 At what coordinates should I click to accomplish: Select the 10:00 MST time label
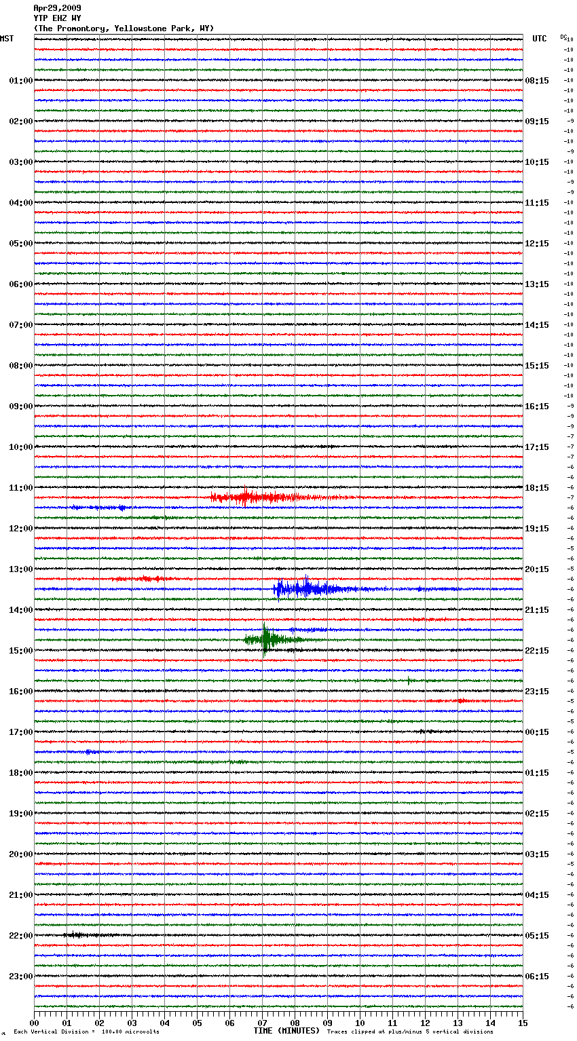coord(21,447)
